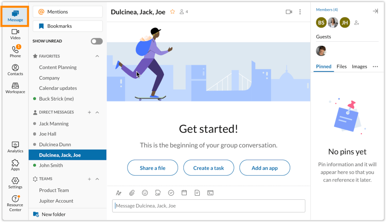This screenshot has height=222, width=386.
Task: Switch to the Pinned tab
Action: (x=323, y=67)
